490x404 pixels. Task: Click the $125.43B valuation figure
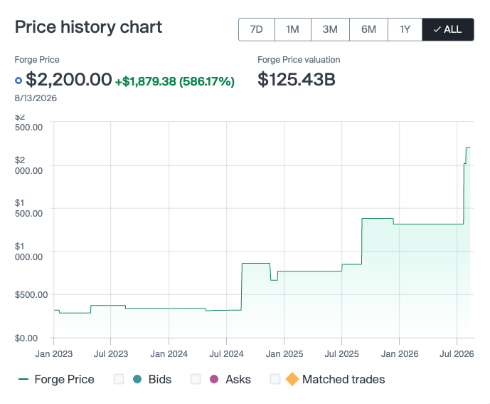297,79
